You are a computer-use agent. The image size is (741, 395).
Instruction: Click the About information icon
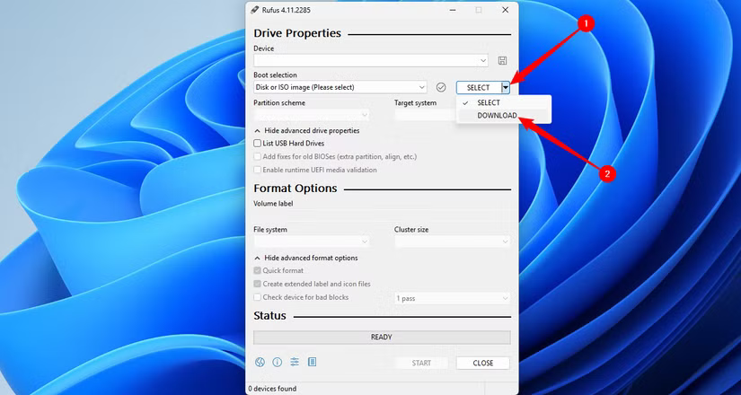(x=278, y=363)
